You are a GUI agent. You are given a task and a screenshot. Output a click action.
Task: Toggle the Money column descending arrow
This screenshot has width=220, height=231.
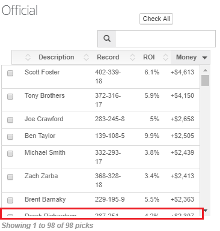(x=204, y=58)
